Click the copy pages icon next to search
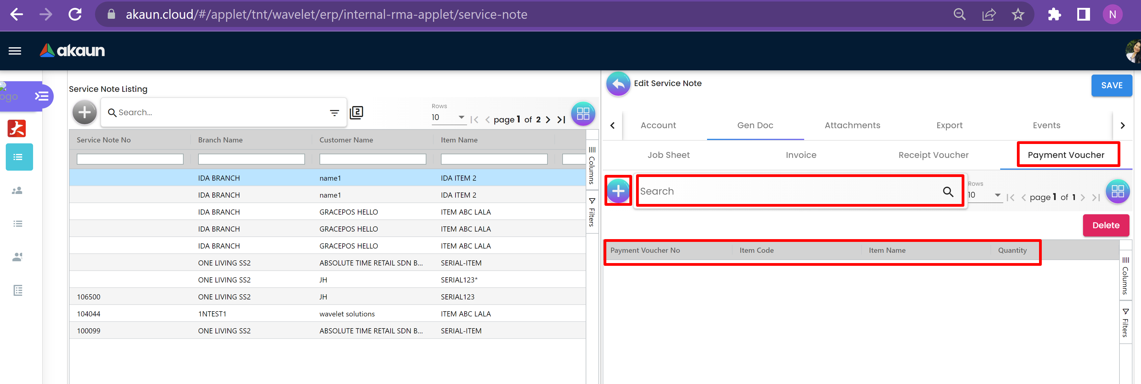Screen dimensions: 1141x384 356,113
